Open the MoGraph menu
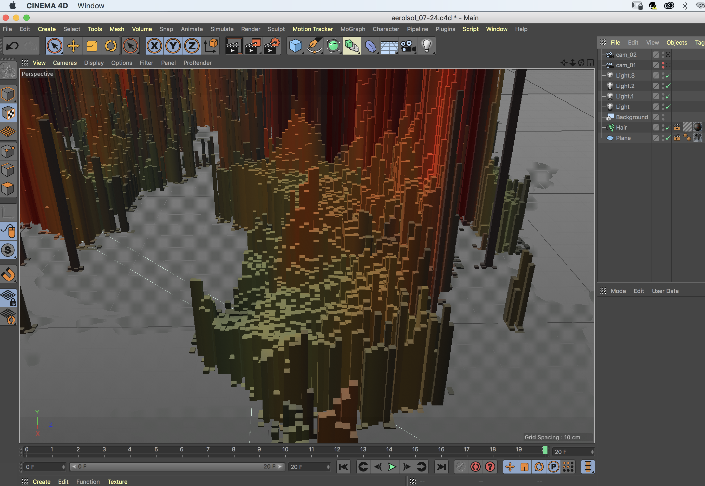This screenshot has width=705, height=486. (353, 29)
